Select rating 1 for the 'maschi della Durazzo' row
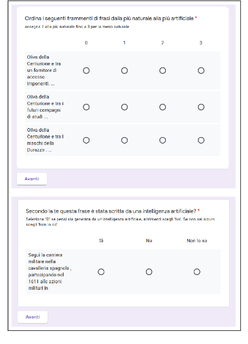 pos(124,140)
